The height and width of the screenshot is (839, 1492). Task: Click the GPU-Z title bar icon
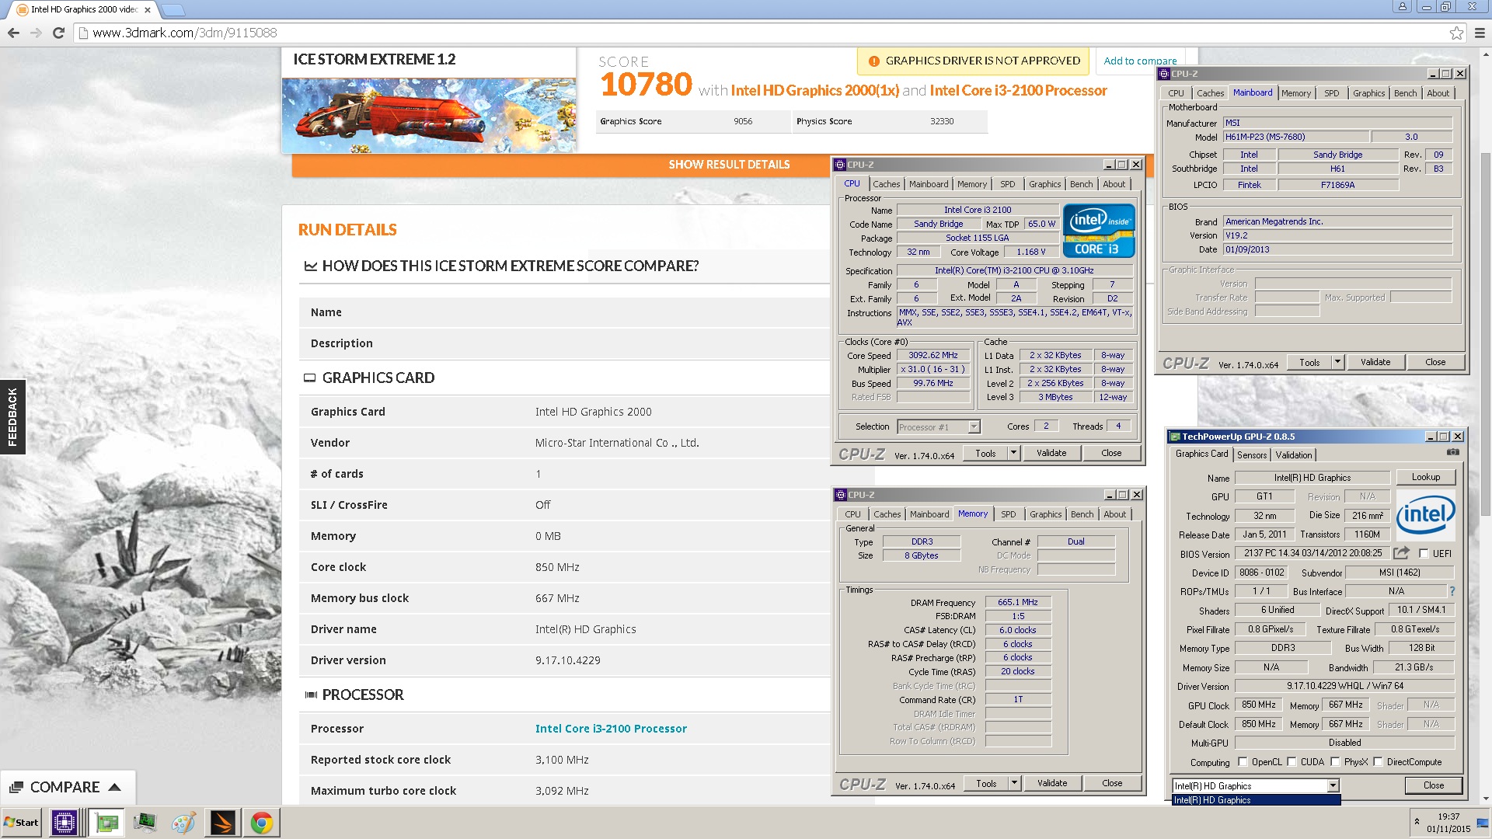[1175, 437]
